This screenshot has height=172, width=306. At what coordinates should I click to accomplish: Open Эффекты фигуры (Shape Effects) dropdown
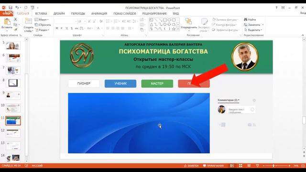click(x=226, y=30)
